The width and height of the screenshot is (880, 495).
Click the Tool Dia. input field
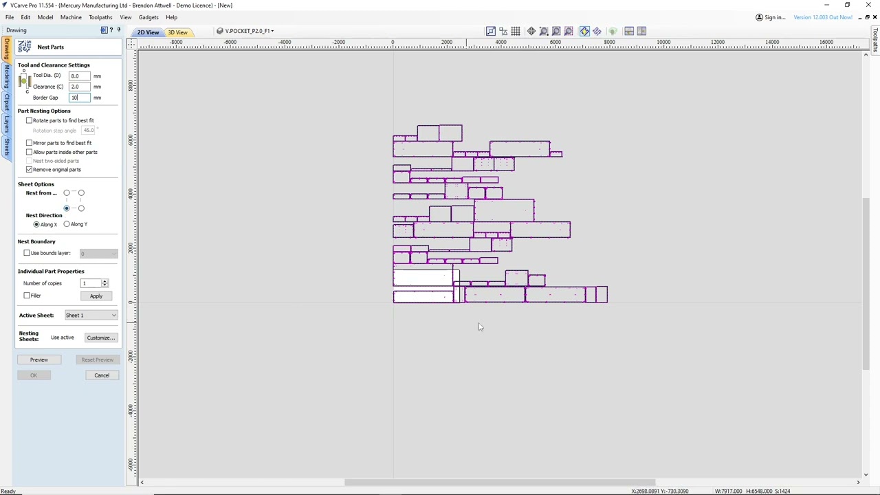point(80,76)
